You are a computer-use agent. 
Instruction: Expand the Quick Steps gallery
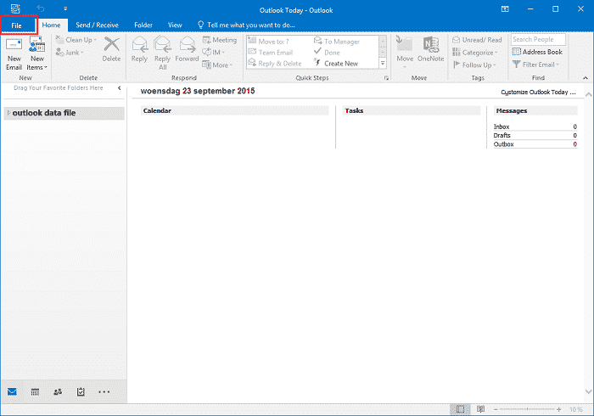pos(383,64)
